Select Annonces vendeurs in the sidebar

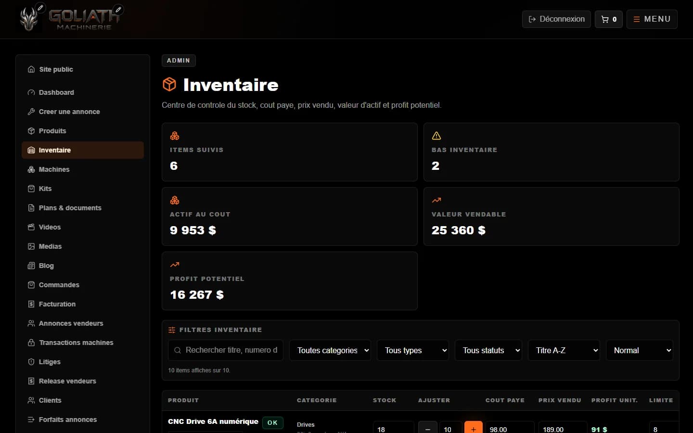point(83,323)
